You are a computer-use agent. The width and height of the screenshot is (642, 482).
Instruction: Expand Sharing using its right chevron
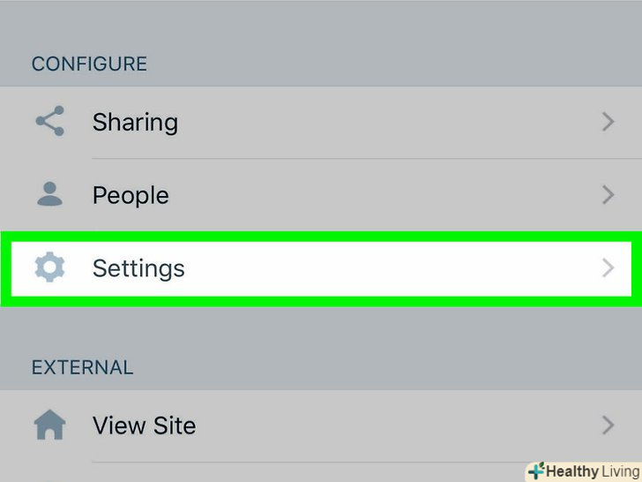[608, 122]
